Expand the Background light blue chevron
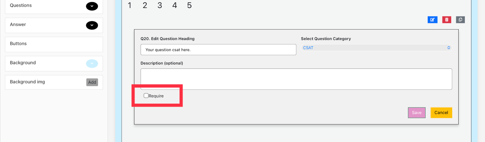The height and width of the screenshot is (142, 485). coord(92,63)
